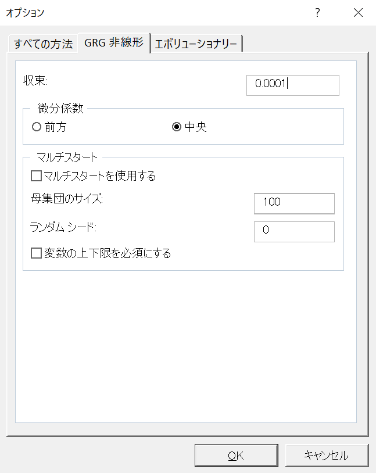The height and width of the screenshot is (473, 376).
Task: Click the 微分係数 group heading
Action: (60, 108)
